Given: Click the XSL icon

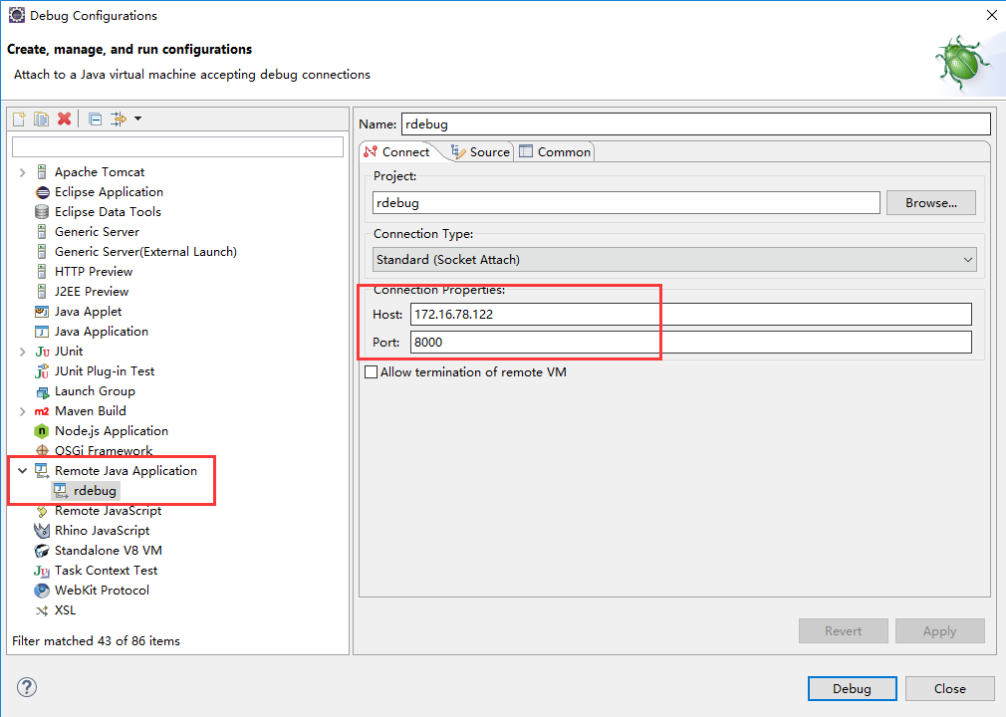Looking at the screenshot, I should (x=42, y=610).
